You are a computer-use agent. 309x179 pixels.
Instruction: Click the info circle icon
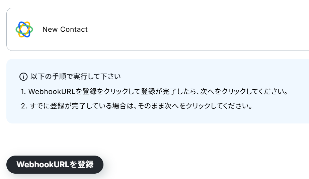23,77
